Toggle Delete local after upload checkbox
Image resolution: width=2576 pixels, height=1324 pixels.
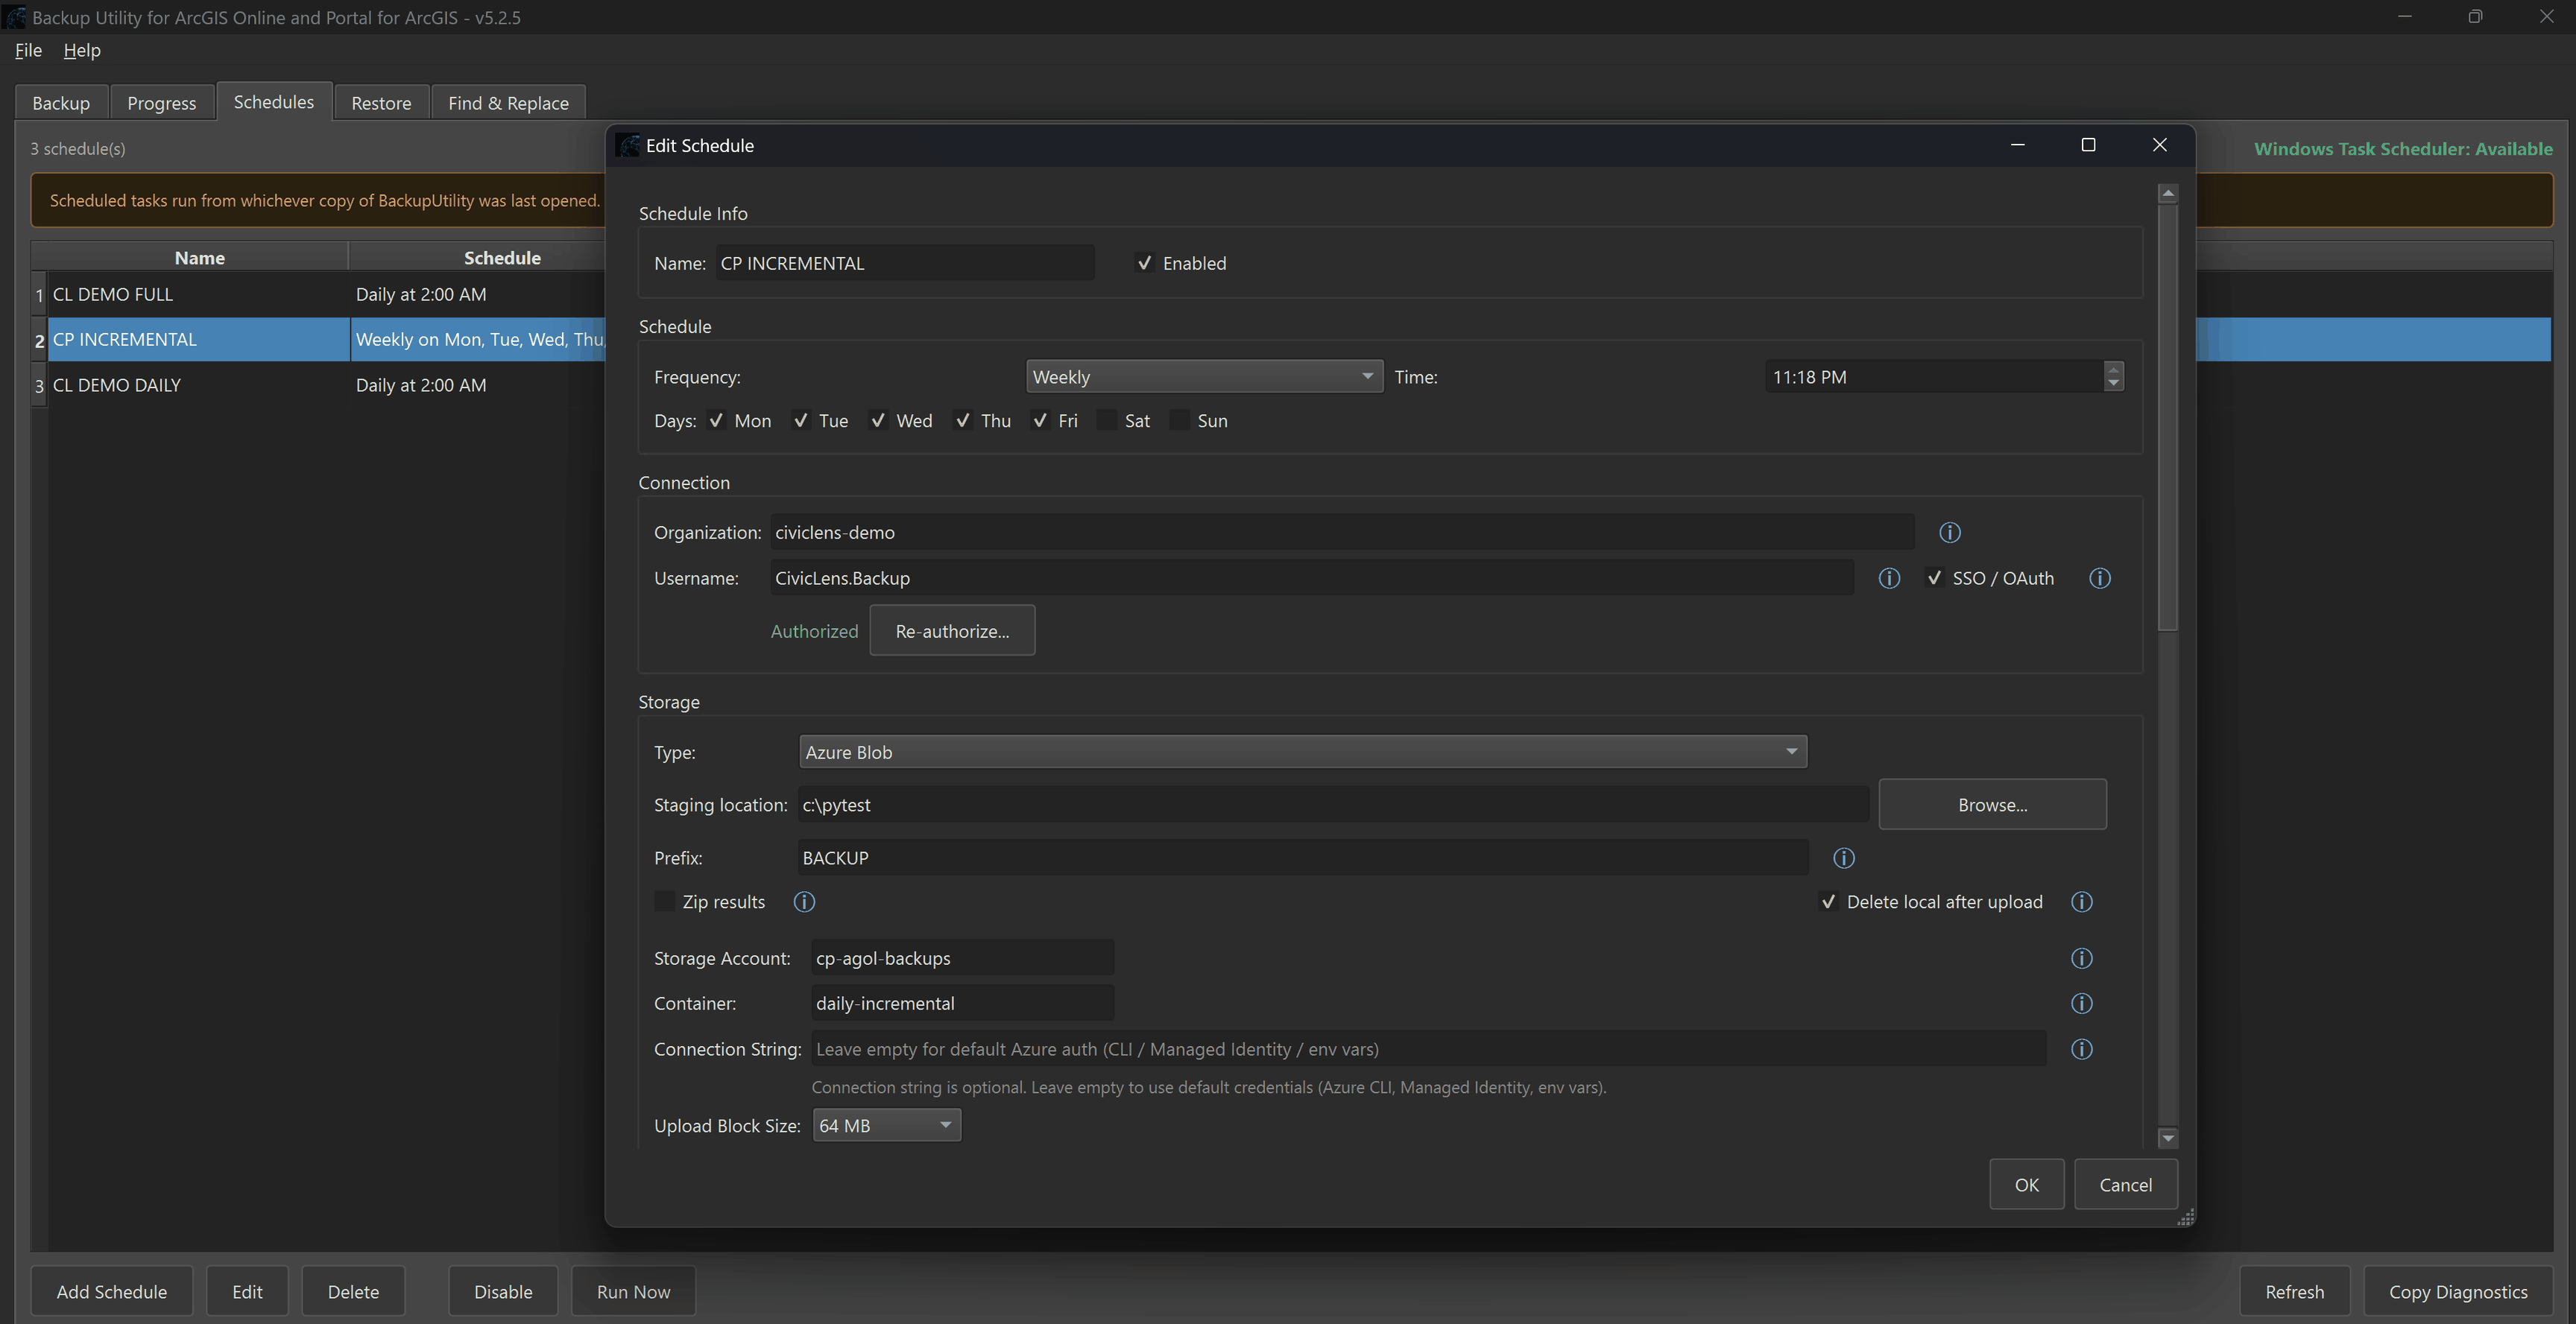pos(1828,902)
